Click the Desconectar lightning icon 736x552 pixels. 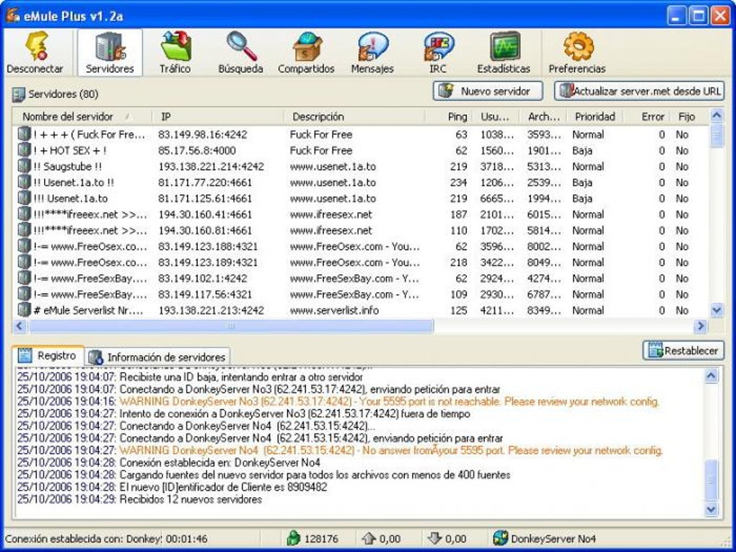coord(36,46)
